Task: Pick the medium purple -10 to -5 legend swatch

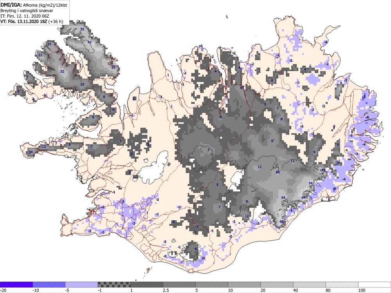Action: (x=49, y=284)
